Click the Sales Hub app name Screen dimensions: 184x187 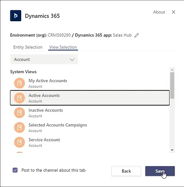tap(122, 35)
